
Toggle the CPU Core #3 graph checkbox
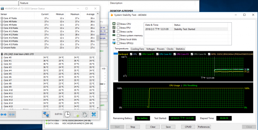[175, 54]
